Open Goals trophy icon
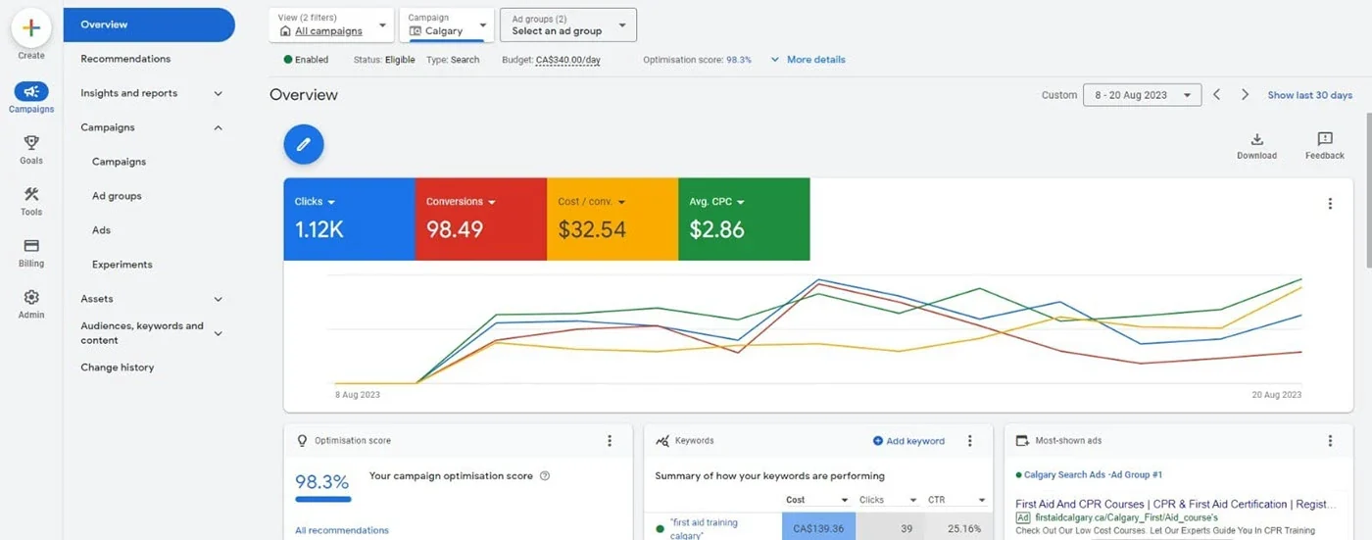 [x=31, y=143]
